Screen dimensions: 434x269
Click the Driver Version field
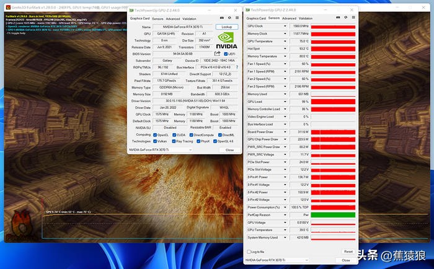click(195, 101)
